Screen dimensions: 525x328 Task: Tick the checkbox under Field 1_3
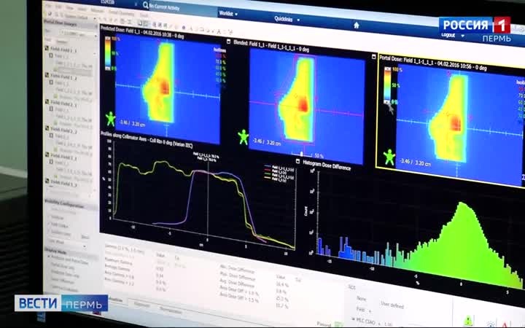51,162
